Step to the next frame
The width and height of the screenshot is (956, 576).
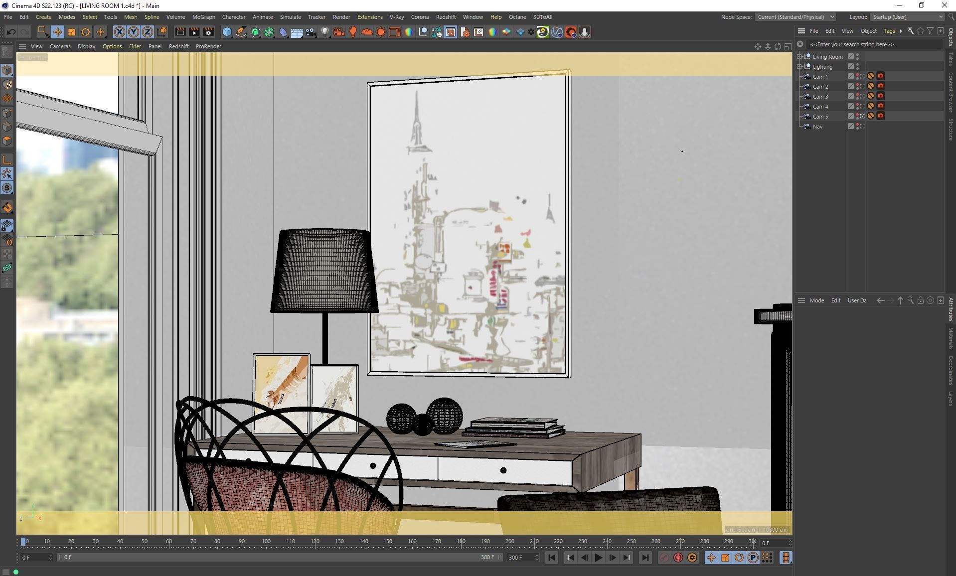point(613,558)
